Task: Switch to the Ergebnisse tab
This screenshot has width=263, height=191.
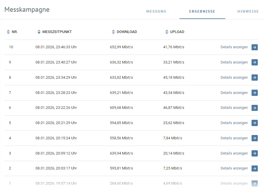Action: 202,11
